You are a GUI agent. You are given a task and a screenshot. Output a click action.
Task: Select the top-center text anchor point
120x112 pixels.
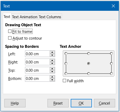coord(89,54)
